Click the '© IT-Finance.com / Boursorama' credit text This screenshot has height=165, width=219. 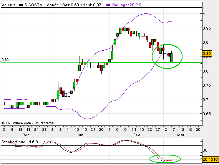tap(28, 123)
